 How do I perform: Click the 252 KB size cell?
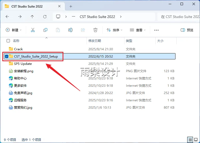point(169,93)
